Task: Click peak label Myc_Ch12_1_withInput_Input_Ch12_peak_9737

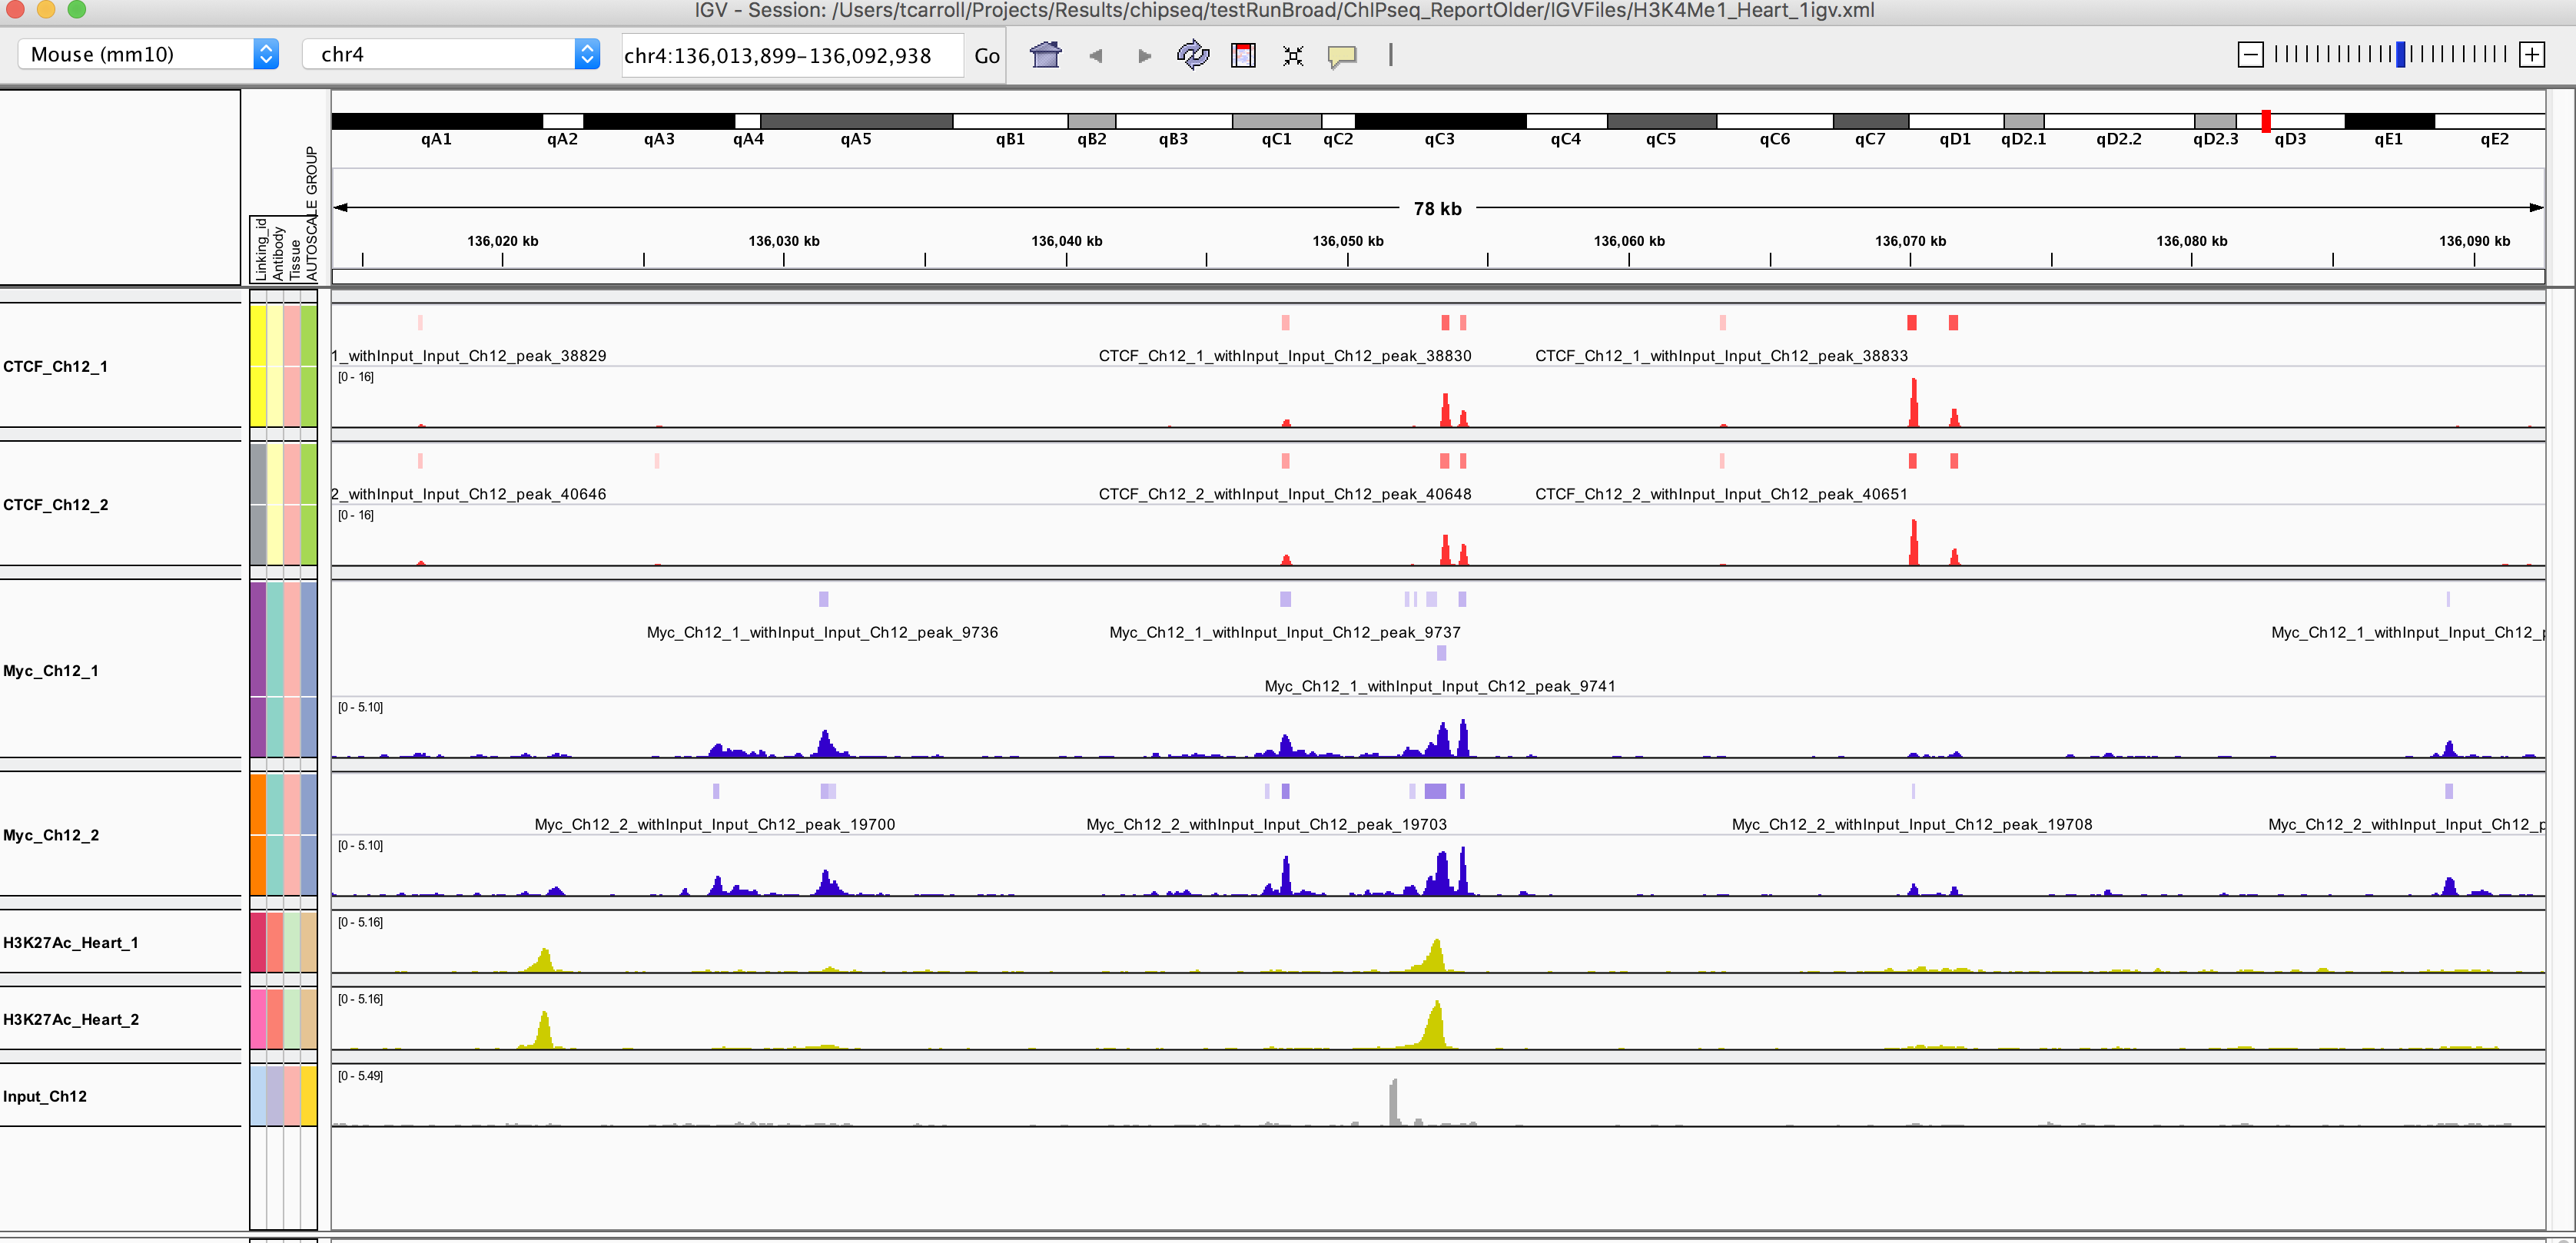Action: [1285, 632]
